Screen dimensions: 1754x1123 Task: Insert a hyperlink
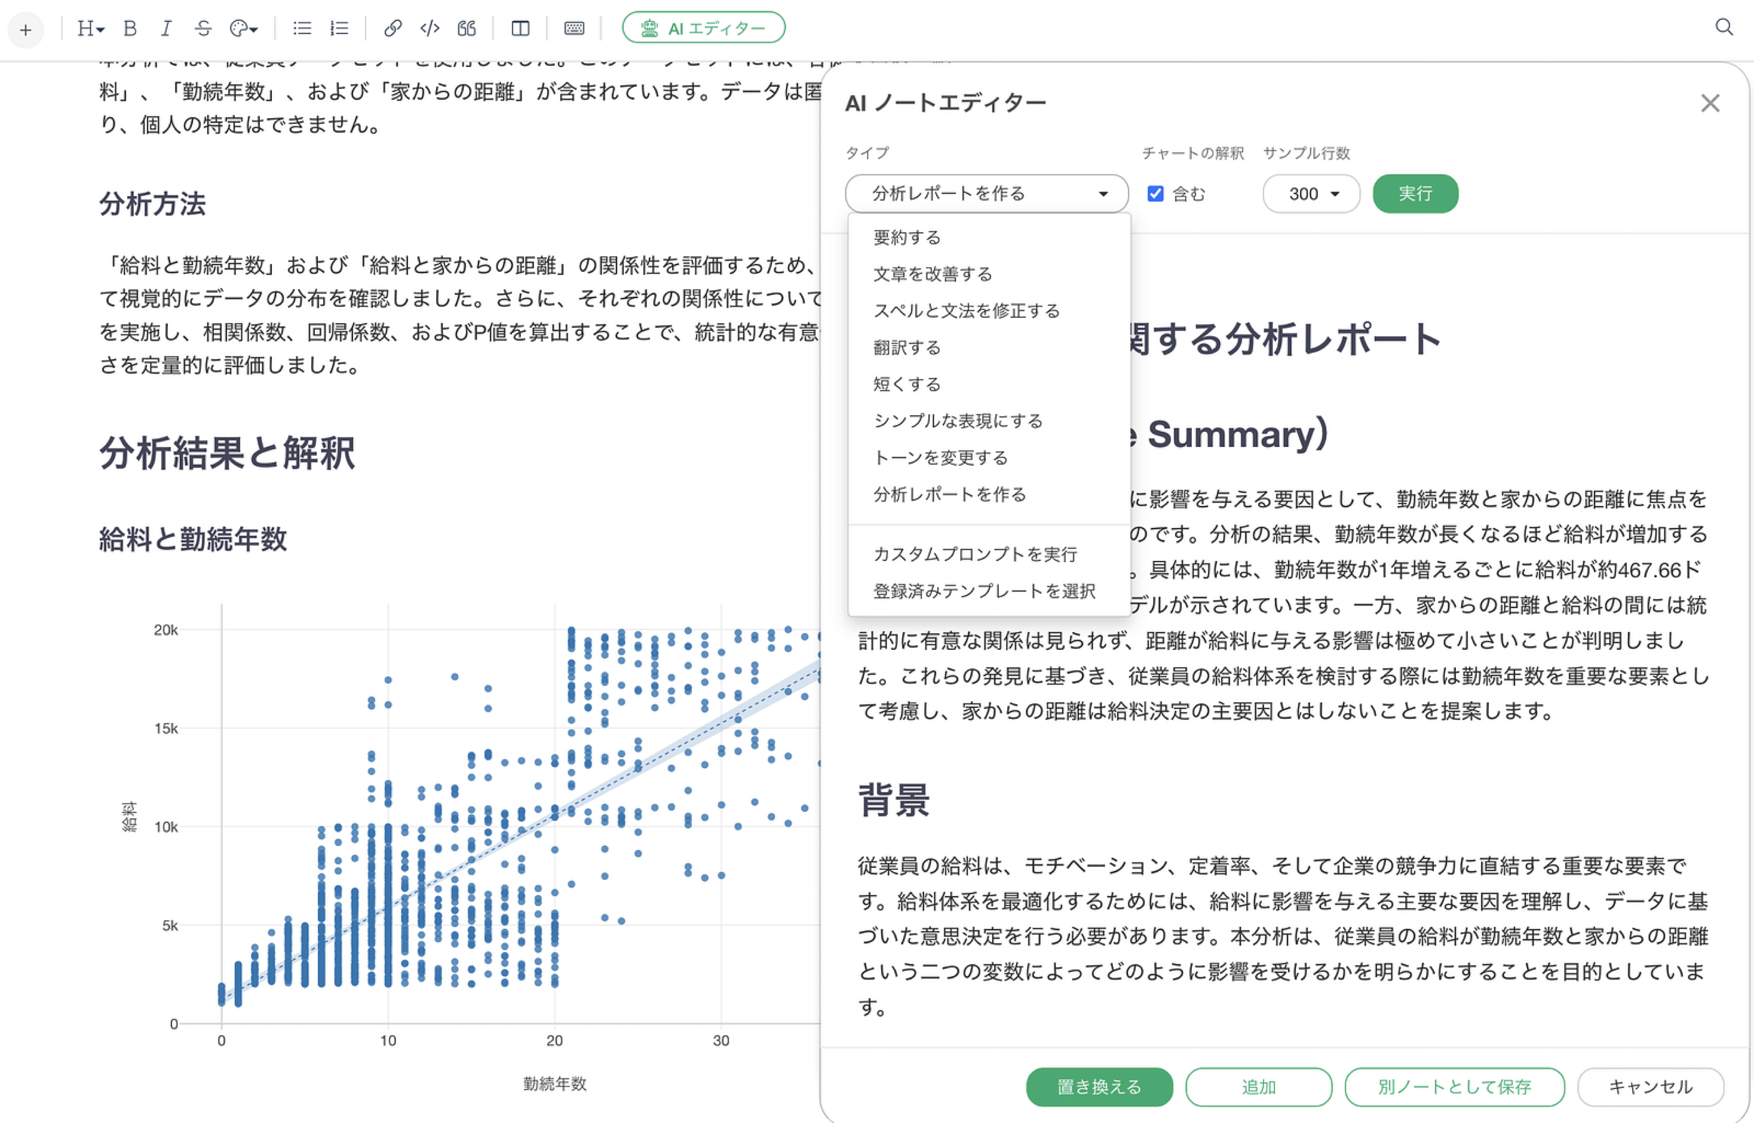click(x=392, y=29)
